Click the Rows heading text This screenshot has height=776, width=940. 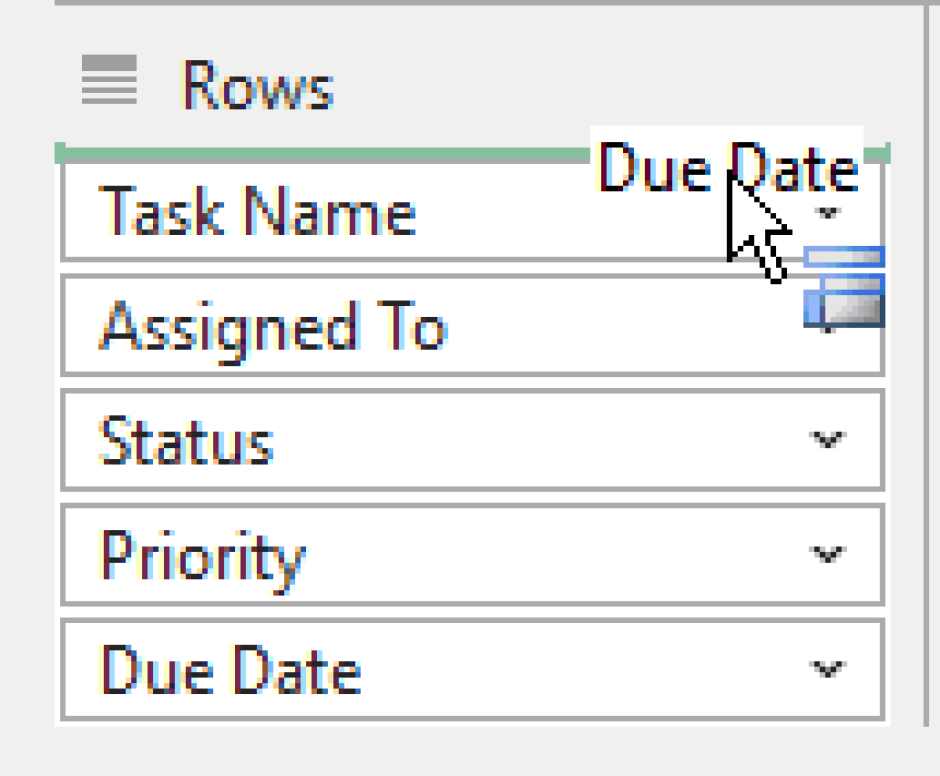(x=257, y=86)
